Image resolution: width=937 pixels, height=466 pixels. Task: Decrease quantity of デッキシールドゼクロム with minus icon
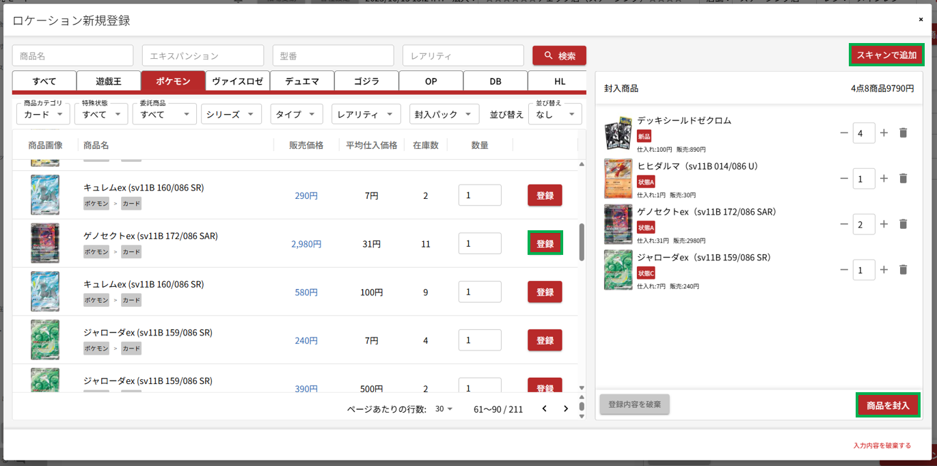point(844,133)
